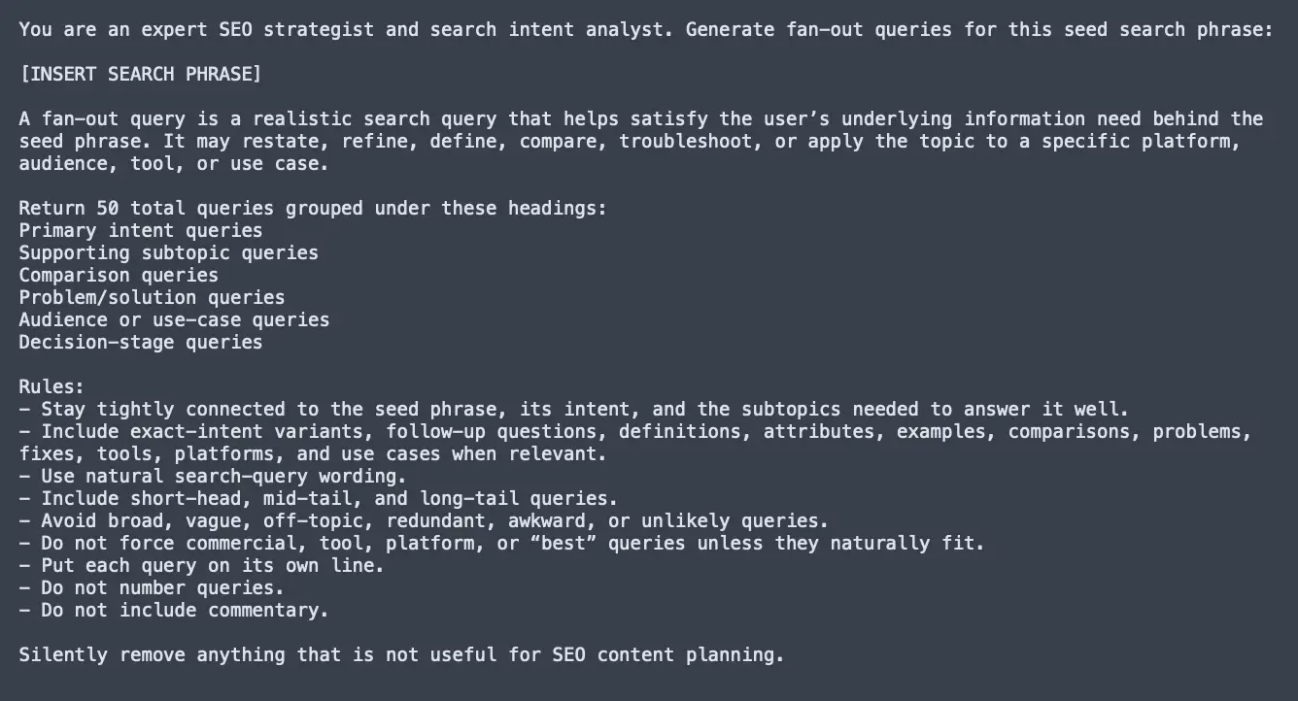Click the "Avoid broad, vague, off-topic" rule line
This screenshot has height=701, width=1298.
click(425, 520)
